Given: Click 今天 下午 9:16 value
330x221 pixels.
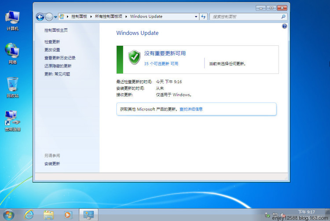Looking at the screenshot, I should (169, 82).
